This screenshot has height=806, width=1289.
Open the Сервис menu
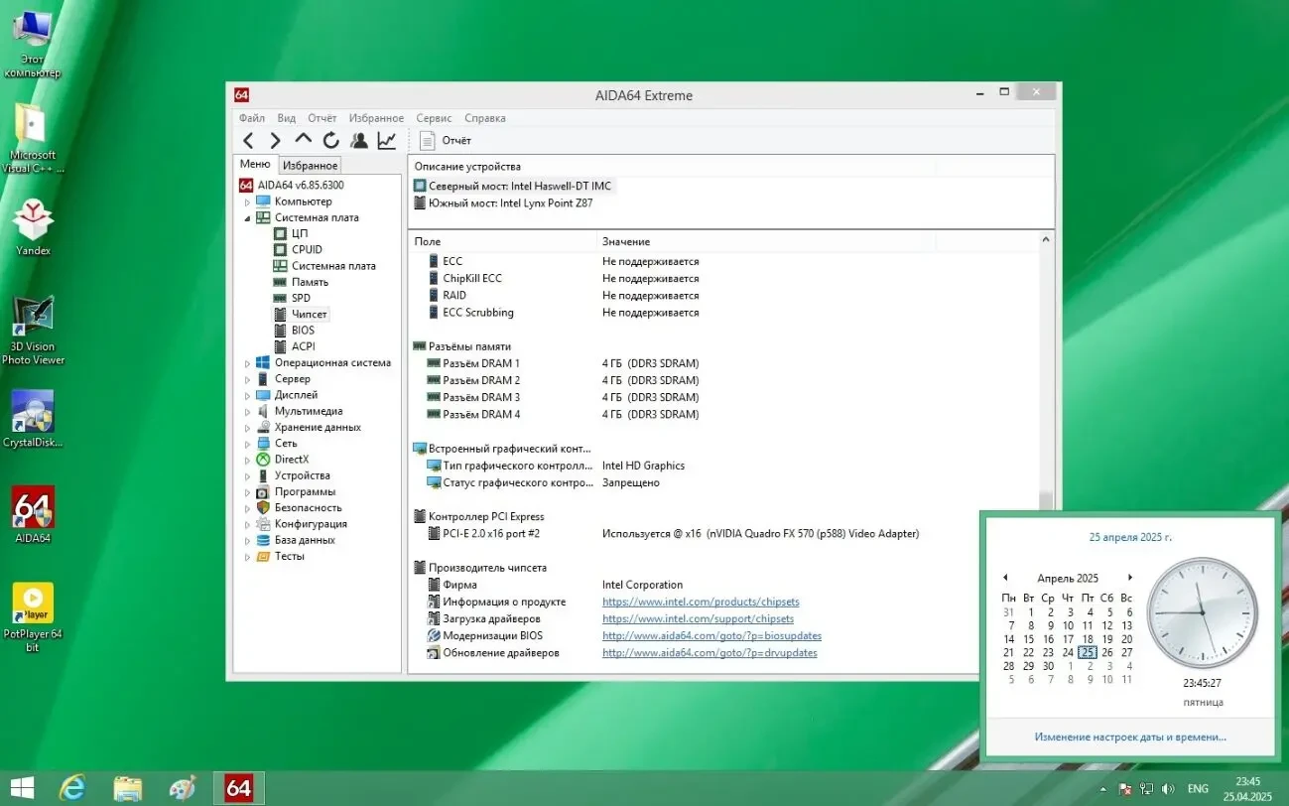point(434,118)
